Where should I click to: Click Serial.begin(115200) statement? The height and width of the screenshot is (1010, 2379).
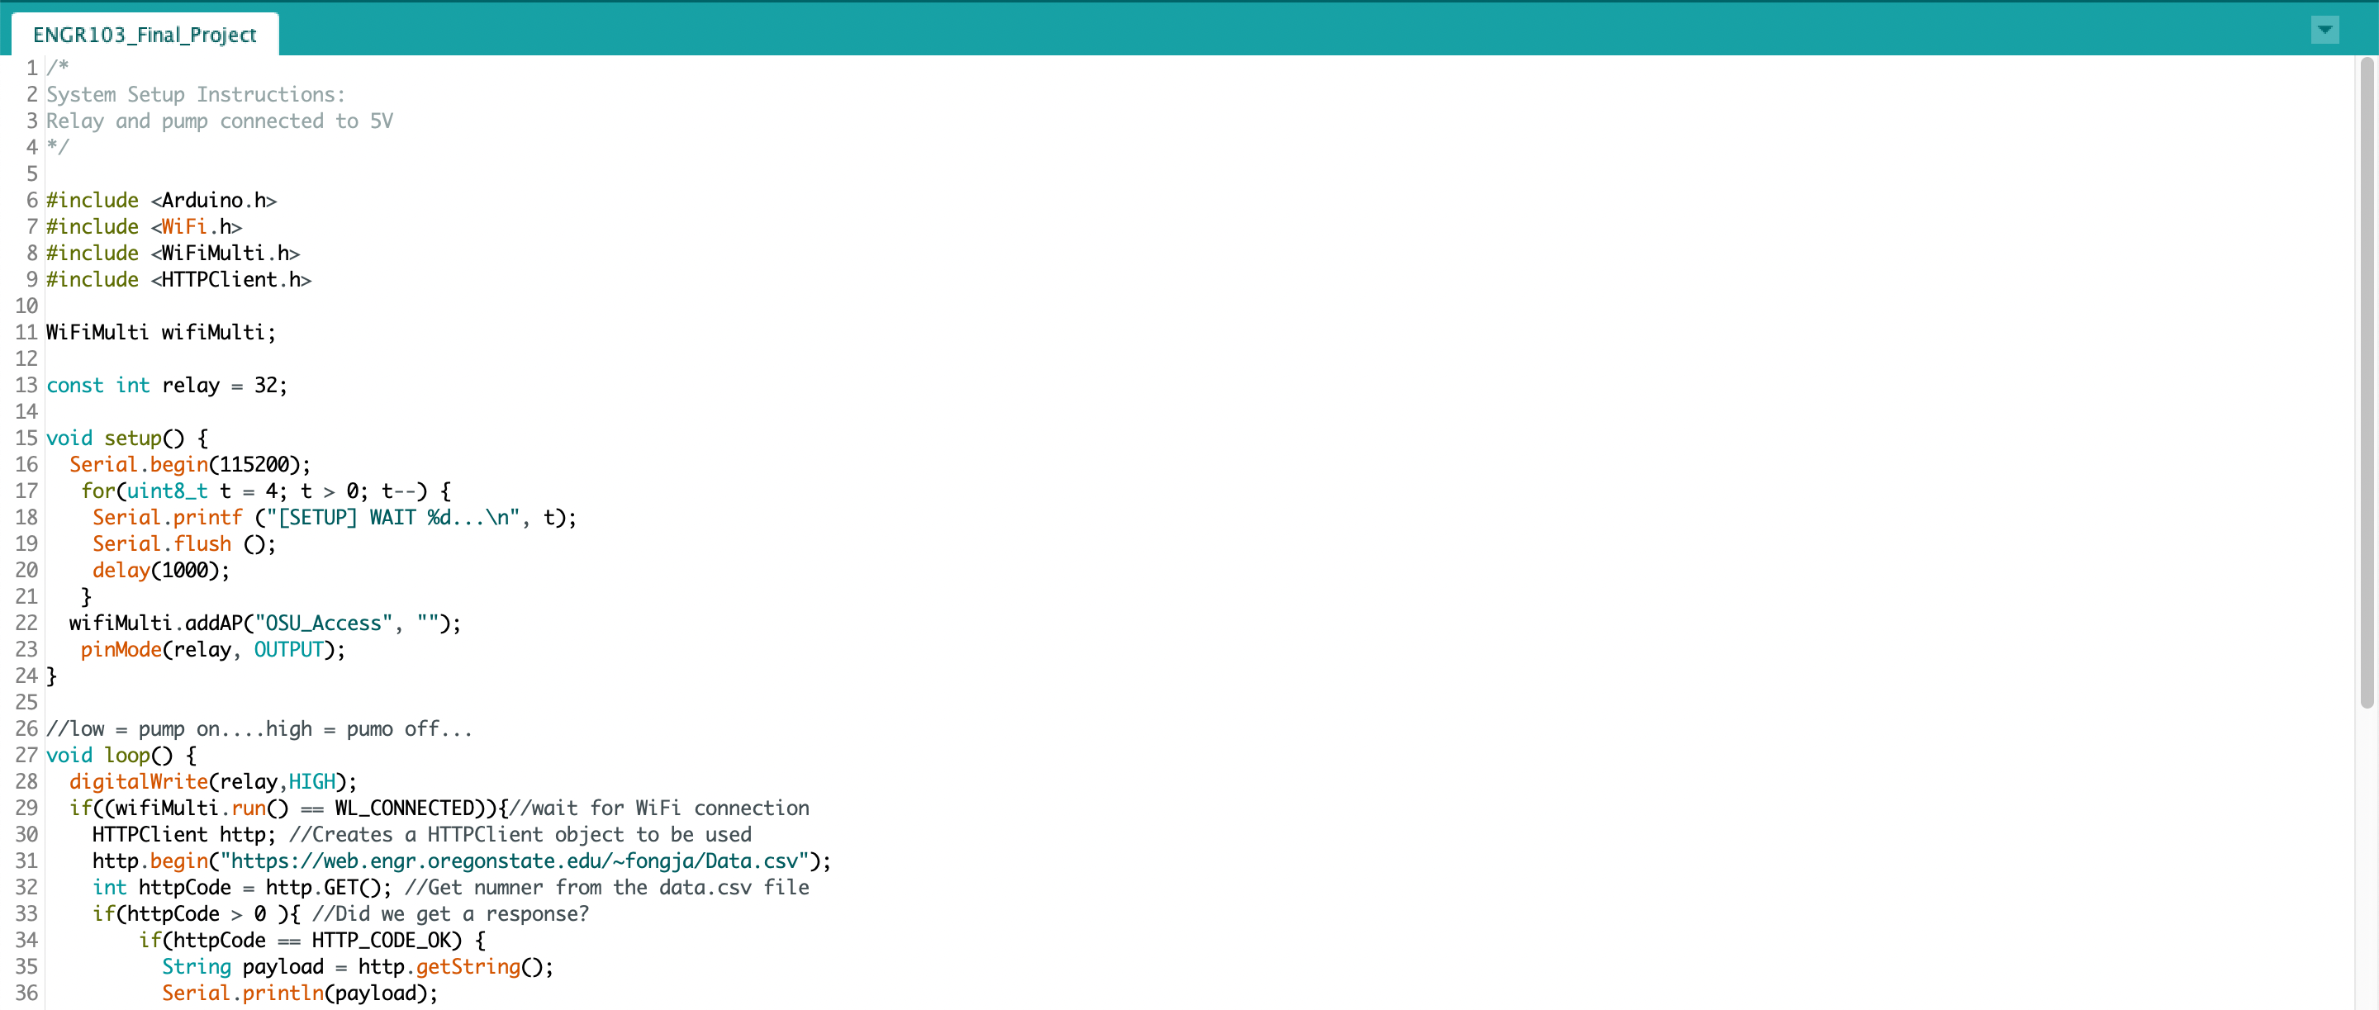coord(189,464)
